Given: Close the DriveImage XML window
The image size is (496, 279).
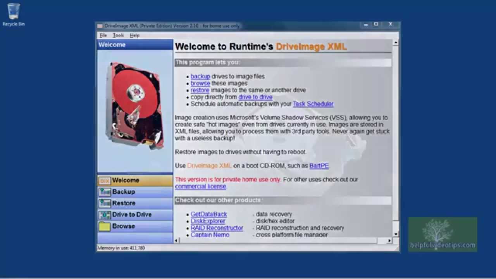Looking at the screenshot, I should [x=390, y=24].
